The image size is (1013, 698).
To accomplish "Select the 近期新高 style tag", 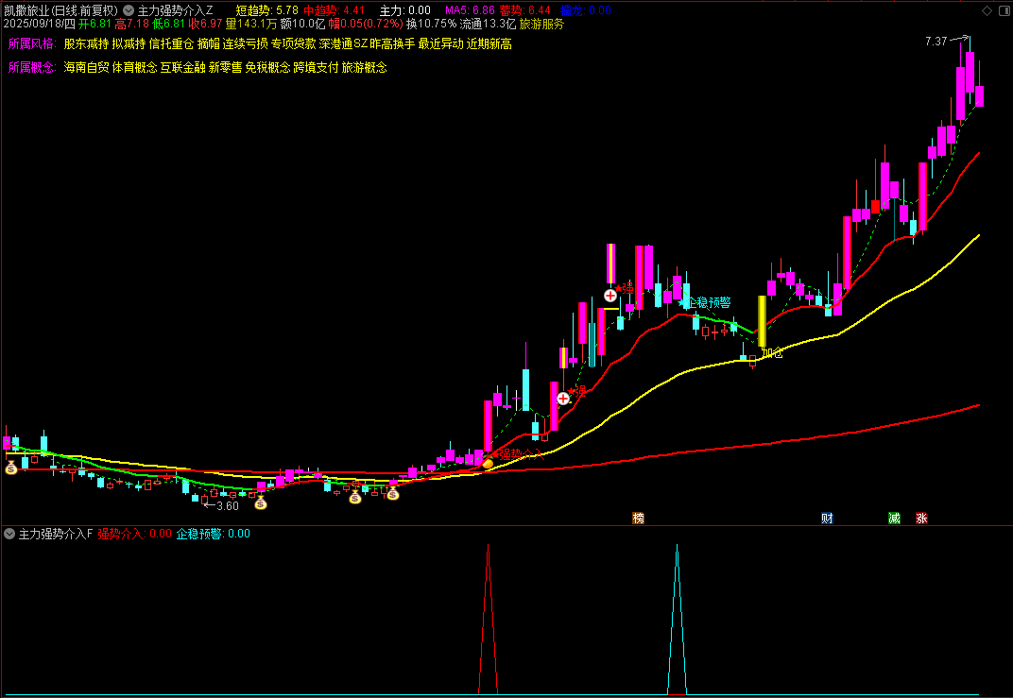I will click(489, 43).
